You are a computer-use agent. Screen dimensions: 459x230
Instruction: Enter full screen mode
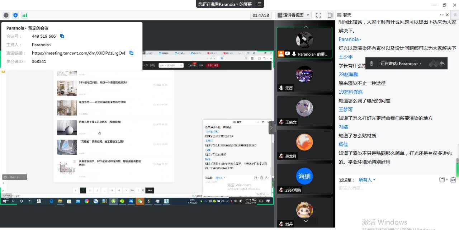coord(318,15)
